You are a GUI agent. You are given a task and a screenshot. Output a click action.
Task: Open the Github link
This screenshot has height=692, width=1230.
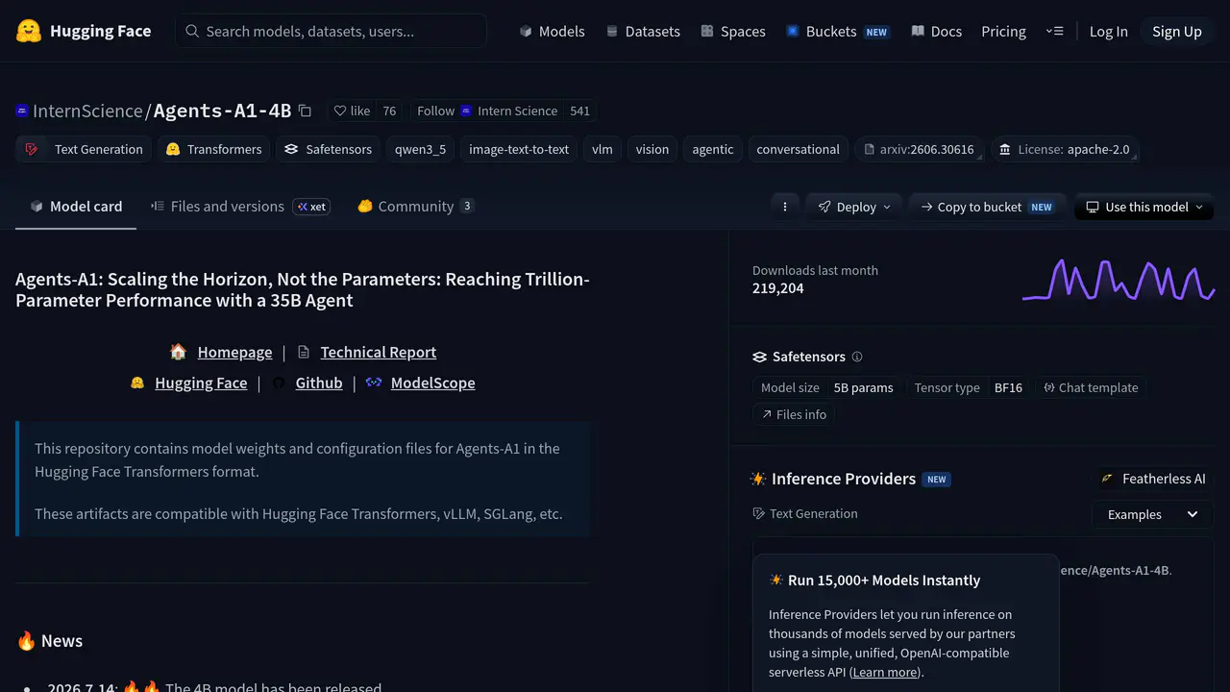319,383
